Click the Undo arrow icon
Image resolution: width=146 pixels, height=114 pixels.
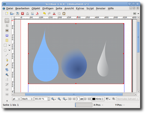coord(44,14)
